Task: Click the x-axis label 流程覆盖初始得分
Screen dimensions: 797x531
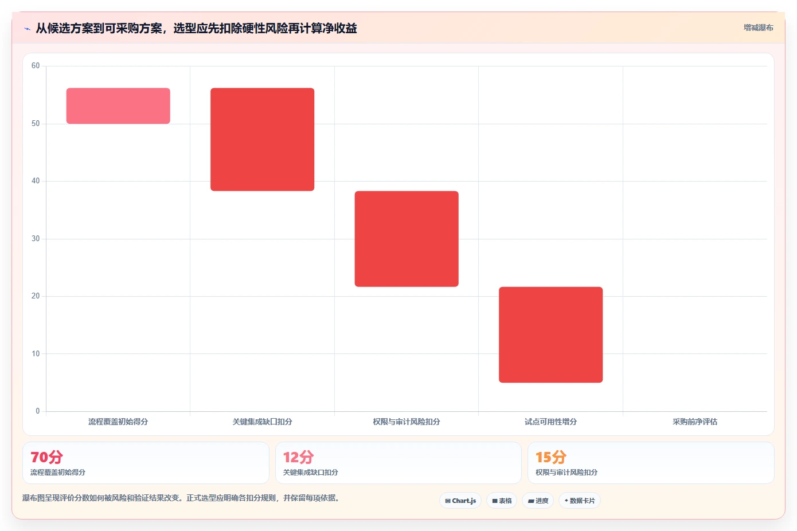Action: click(118, 422)
